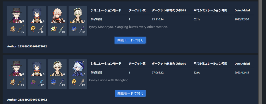This screenshot has width=266, height=104.
Task: Click Xiangling's R5 polearm icon in second team
Action: [x=41, y=82]
